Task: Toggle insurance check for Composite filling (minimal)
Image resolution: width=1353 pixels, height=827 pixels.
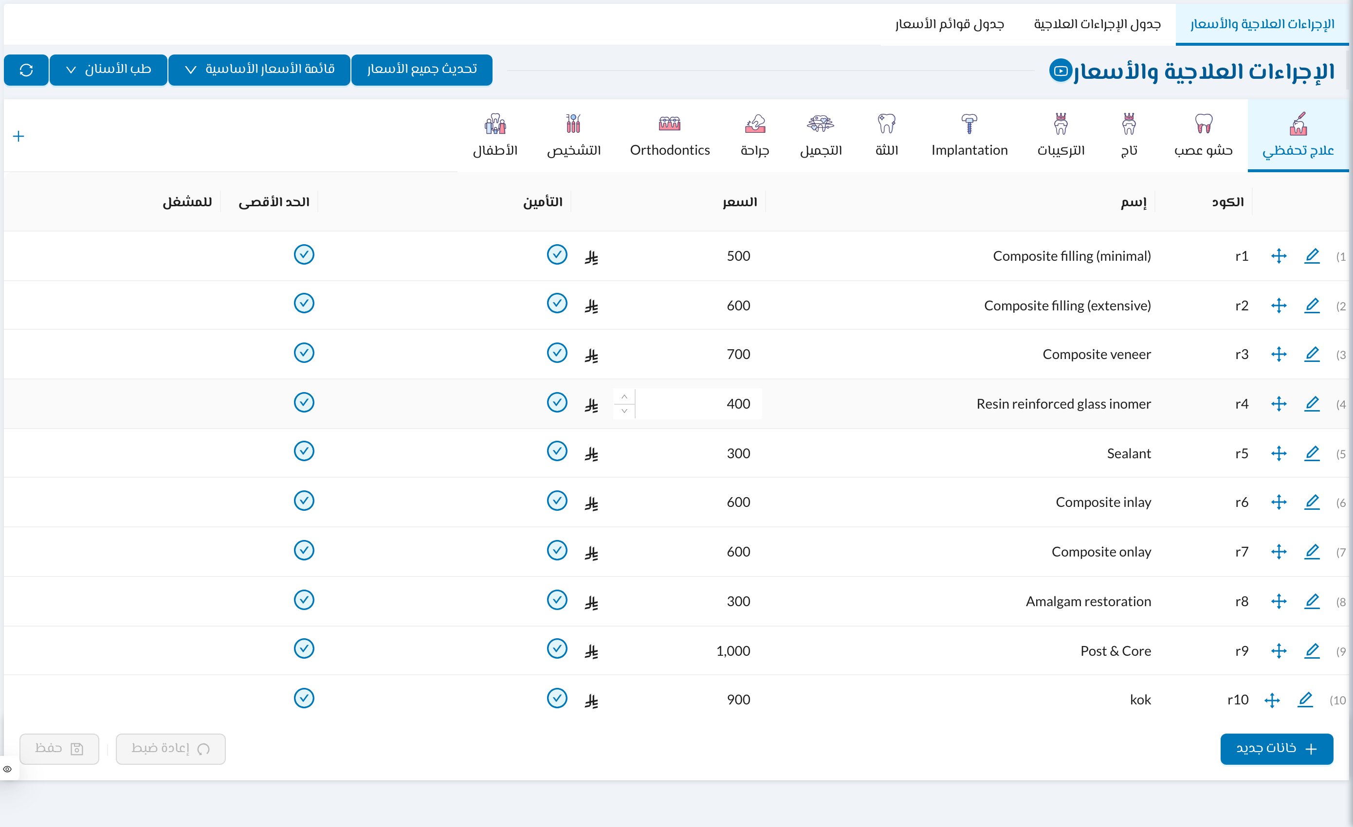Action: [x=557, y=254]
